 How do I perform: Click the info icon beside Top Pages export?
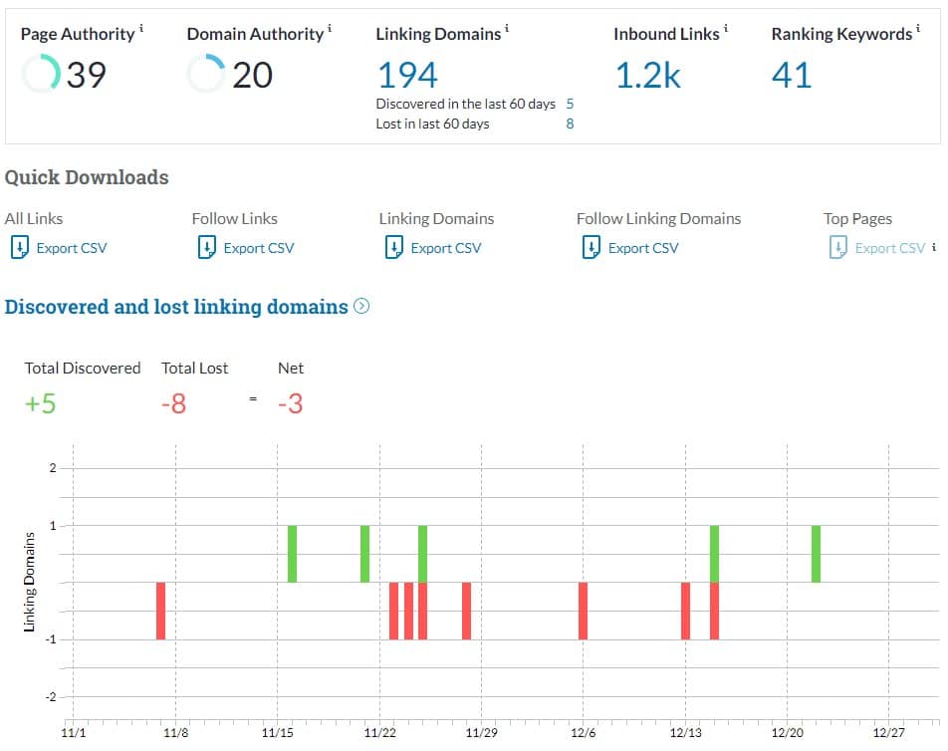pyautogui.click(x=933, y=247)
